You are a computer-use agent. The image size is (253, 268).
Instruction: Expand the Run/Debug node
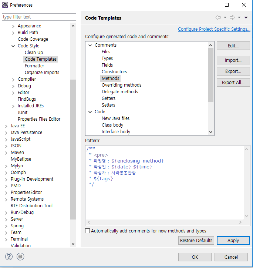pos(6,213)
